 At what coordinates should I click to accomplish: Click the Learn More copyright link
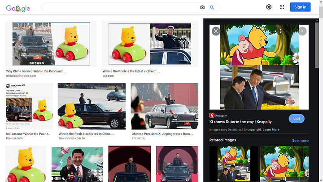271,129
